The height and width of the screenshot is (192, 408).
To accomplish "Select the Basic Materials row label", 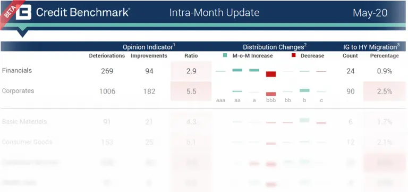I will [24, 122].
